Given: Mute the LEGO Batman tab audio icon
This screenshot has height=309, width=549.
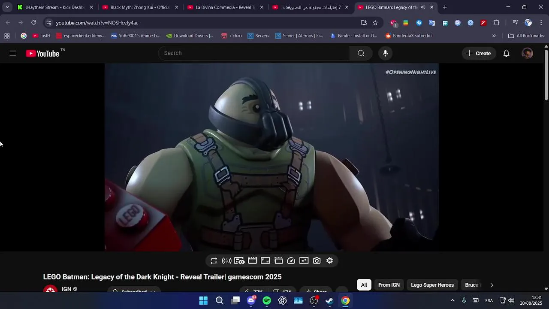Looking at the screenshot, I should tap(423, 7).
